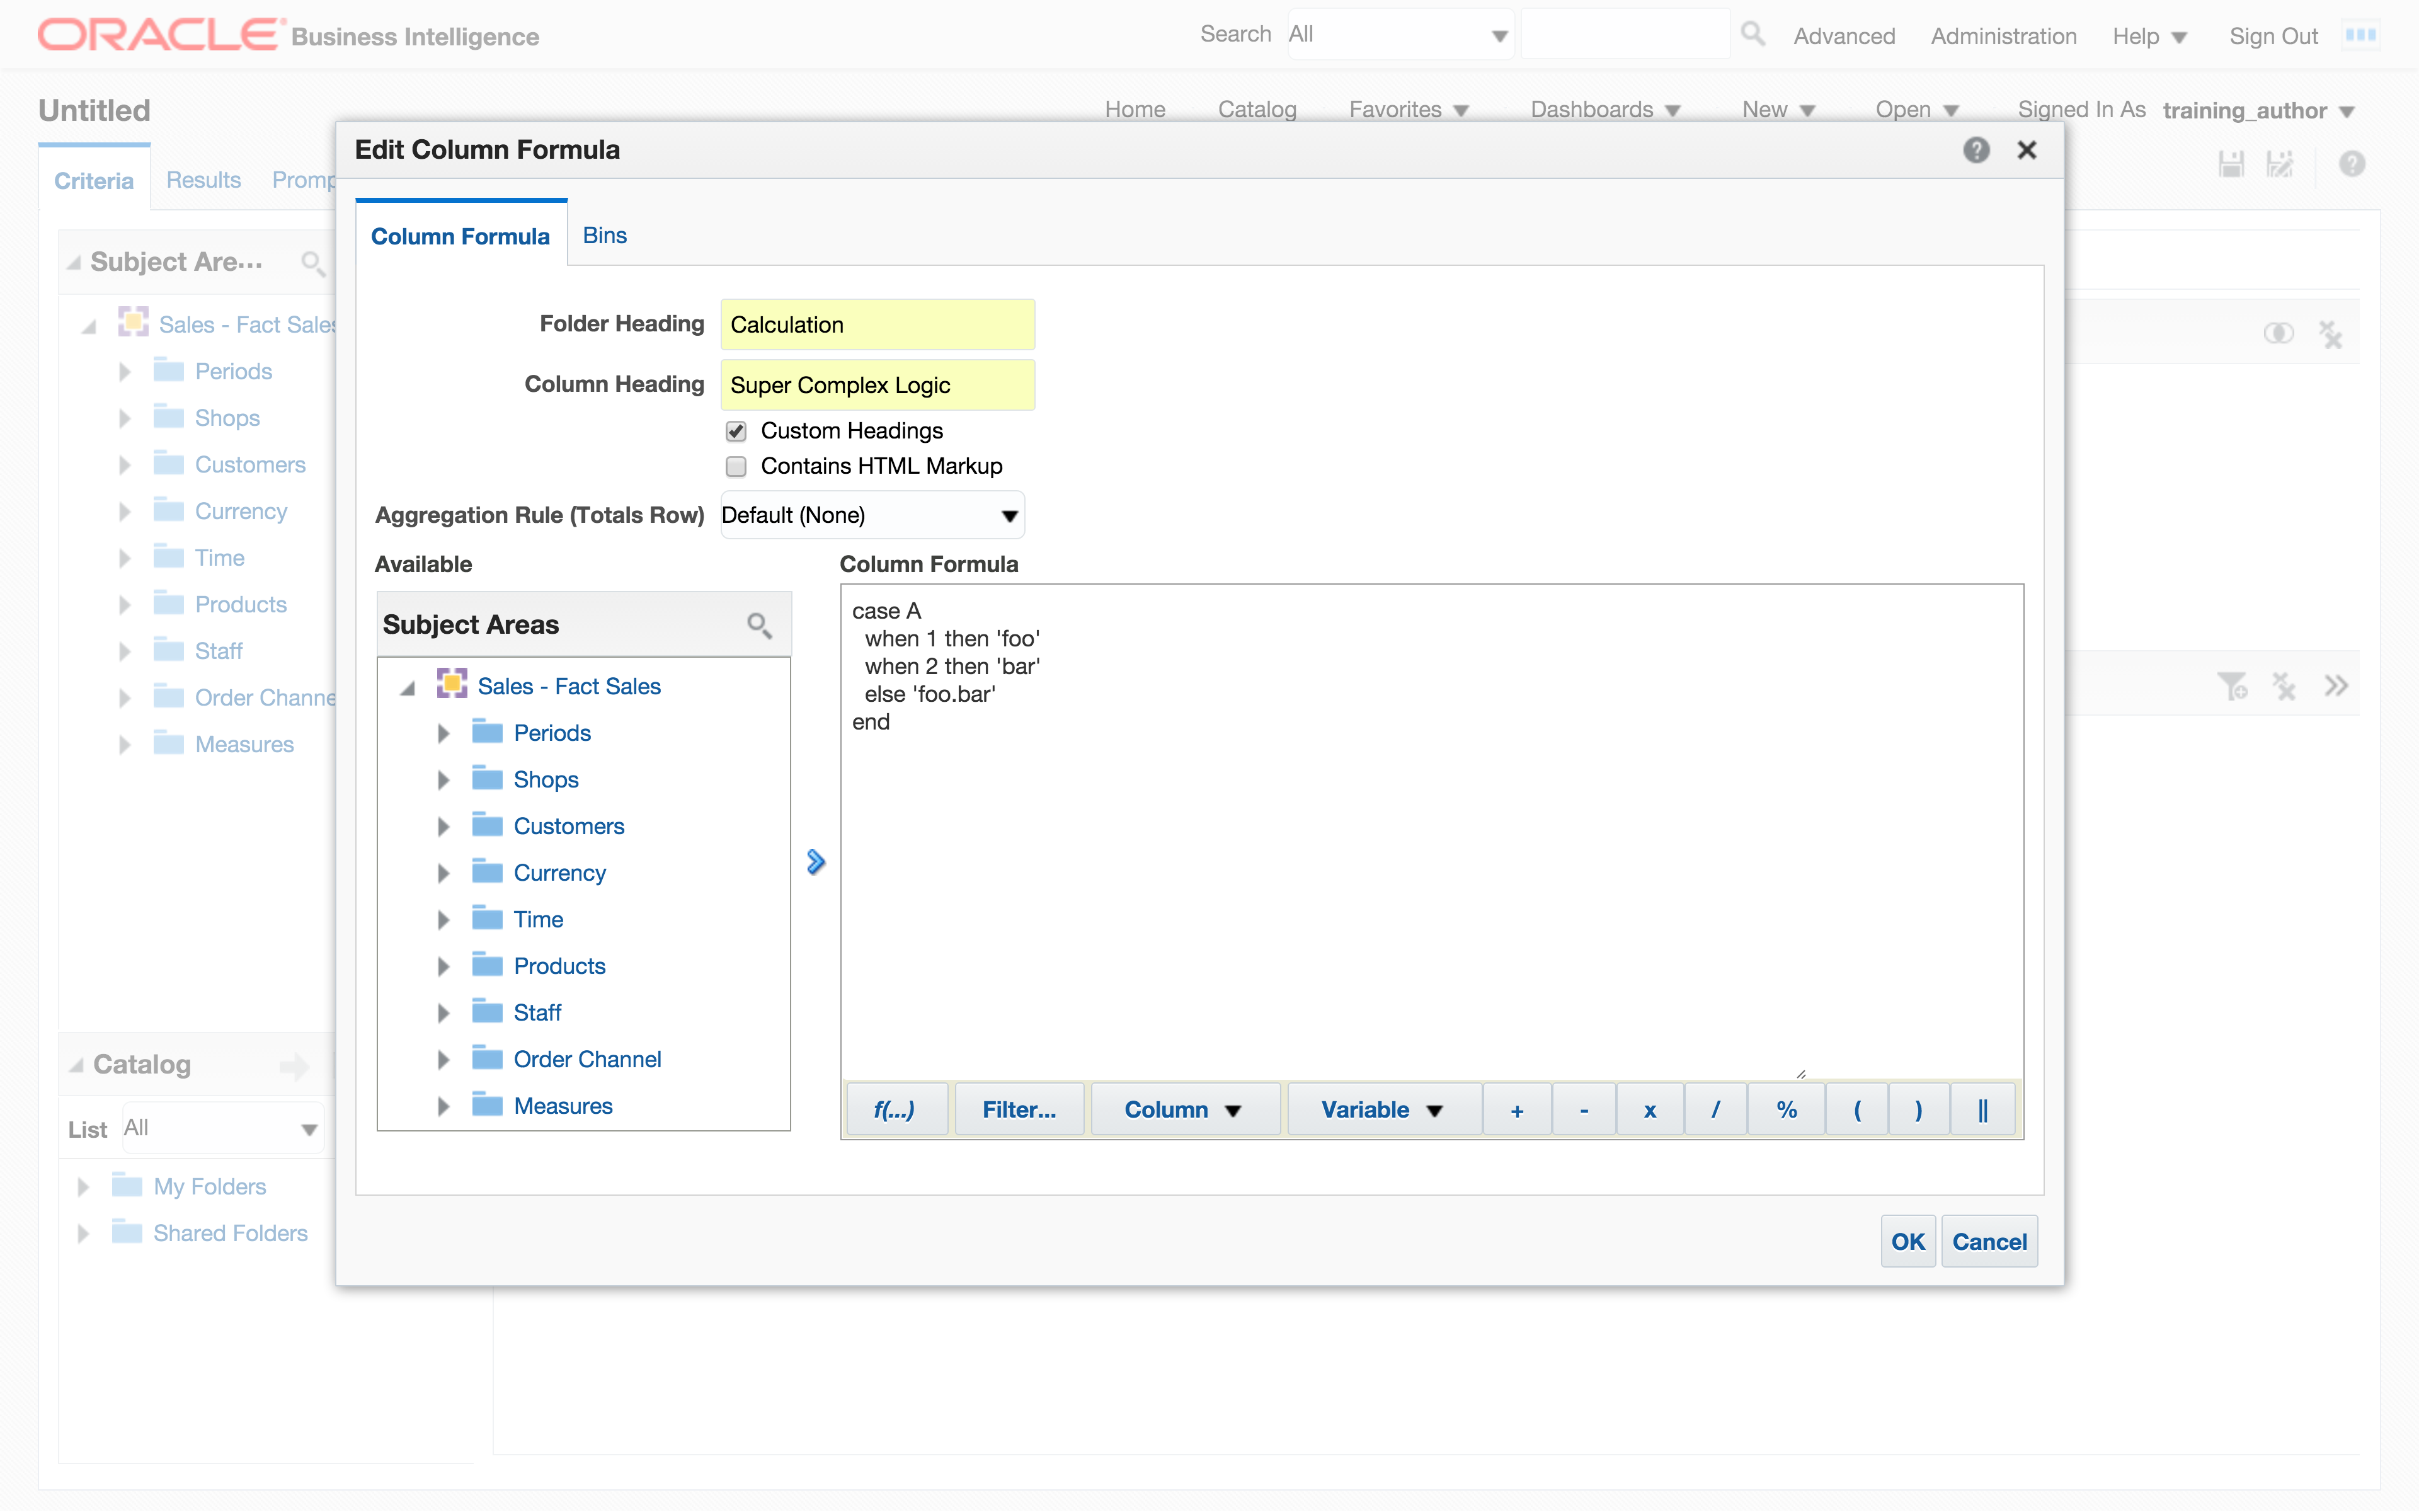The height and width of the screenshot is (1512, 2419).
Task: Insert the percent operator
Action: tap(1787, 1109)
